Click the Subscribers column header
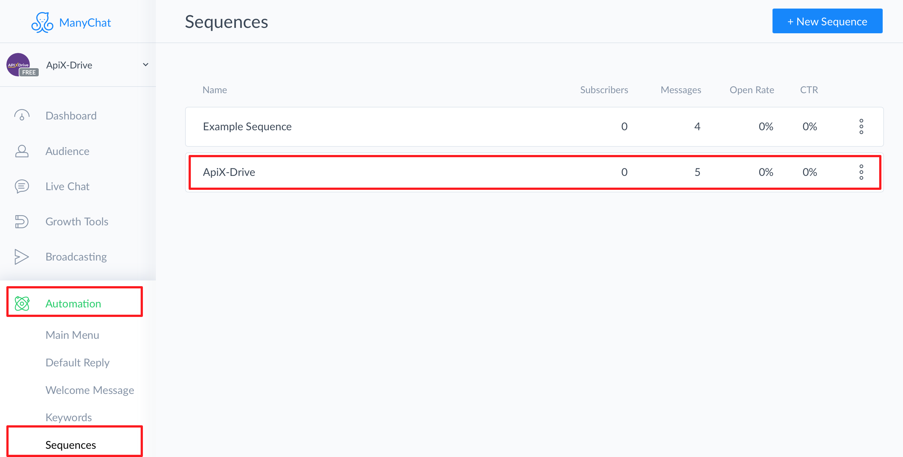Screen dimensions: 903x457 click(x=604, y=90)
